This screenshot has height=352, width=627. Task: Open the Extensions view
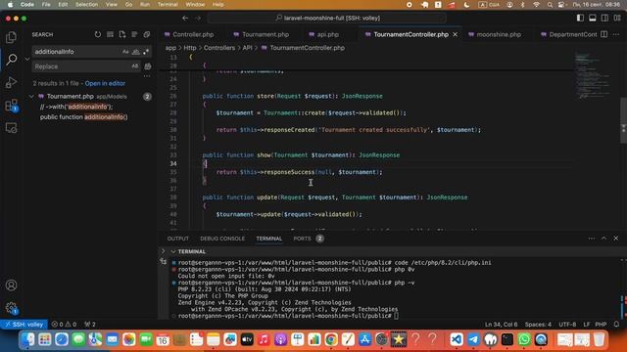(11, 106)
